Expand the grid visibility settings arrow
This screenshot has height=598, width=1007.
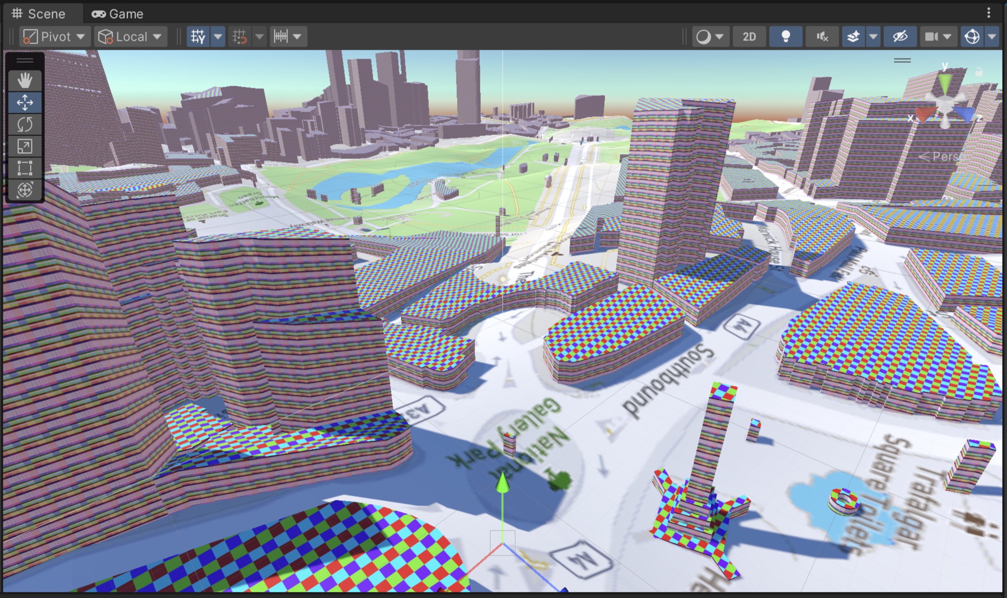click(218, 37)
